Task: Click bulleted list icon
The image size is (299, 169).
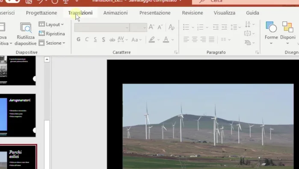Action: click(x=186, y=27)
